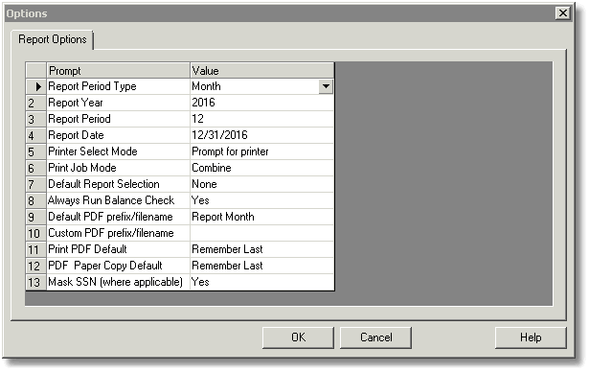Select row header number 7
The height and width of the screenshot is (372, 589).
click(x=36, y=184)
